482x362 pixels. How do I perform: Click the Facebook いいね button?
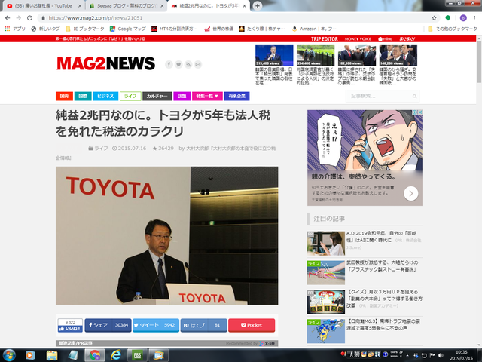[70, 329]
